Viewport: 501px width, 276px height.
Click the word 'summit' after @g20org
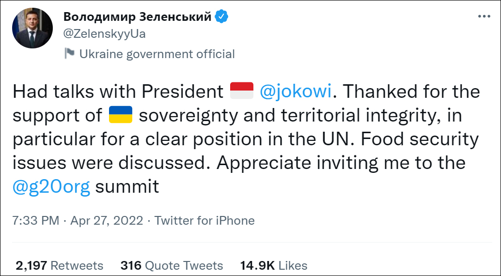click(x=127, y=186)
